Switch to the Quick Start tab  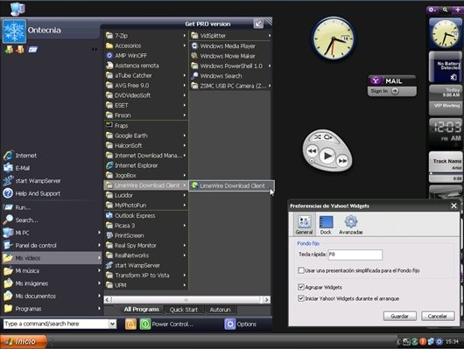tap(184, 310)
